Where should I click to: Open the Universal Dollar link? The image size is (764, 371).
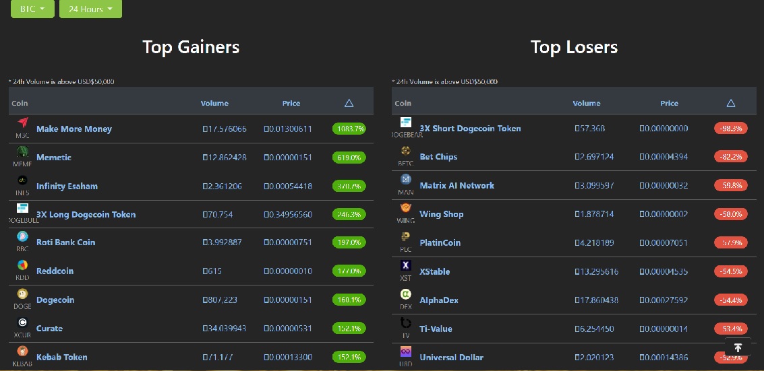[452, 358]
